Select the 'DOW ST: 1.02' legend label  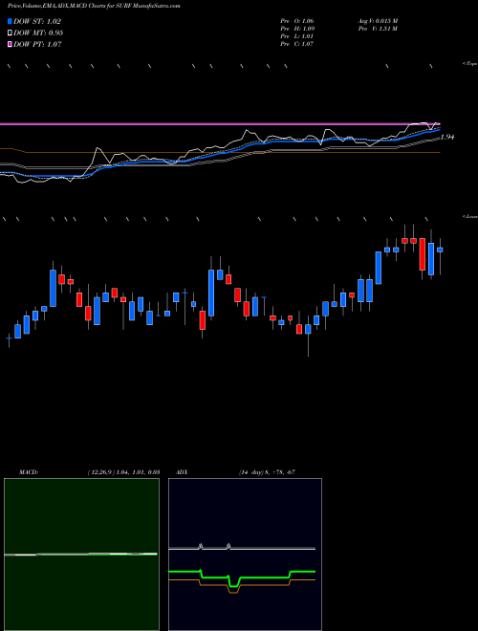(x=37, y=22)
